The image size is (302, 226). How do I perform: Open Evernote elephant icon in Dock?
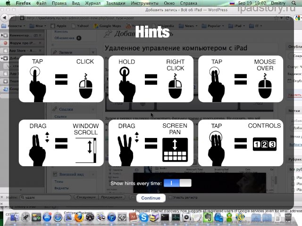coord(208,218)
